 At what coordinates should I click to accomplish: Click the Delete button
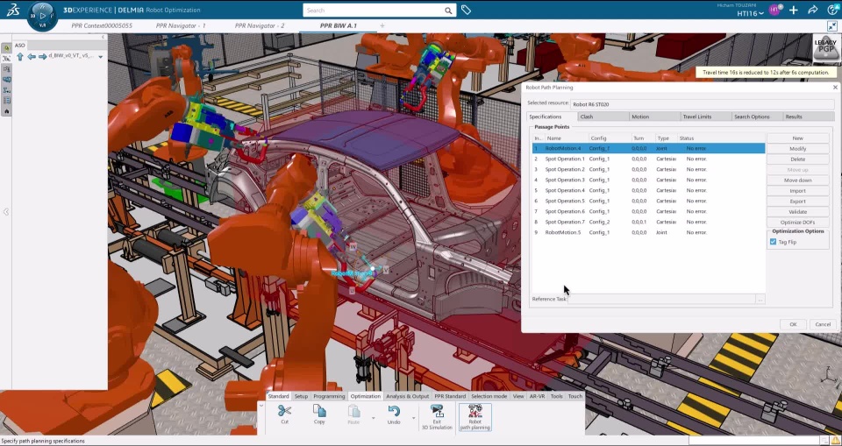click(797, 159)
